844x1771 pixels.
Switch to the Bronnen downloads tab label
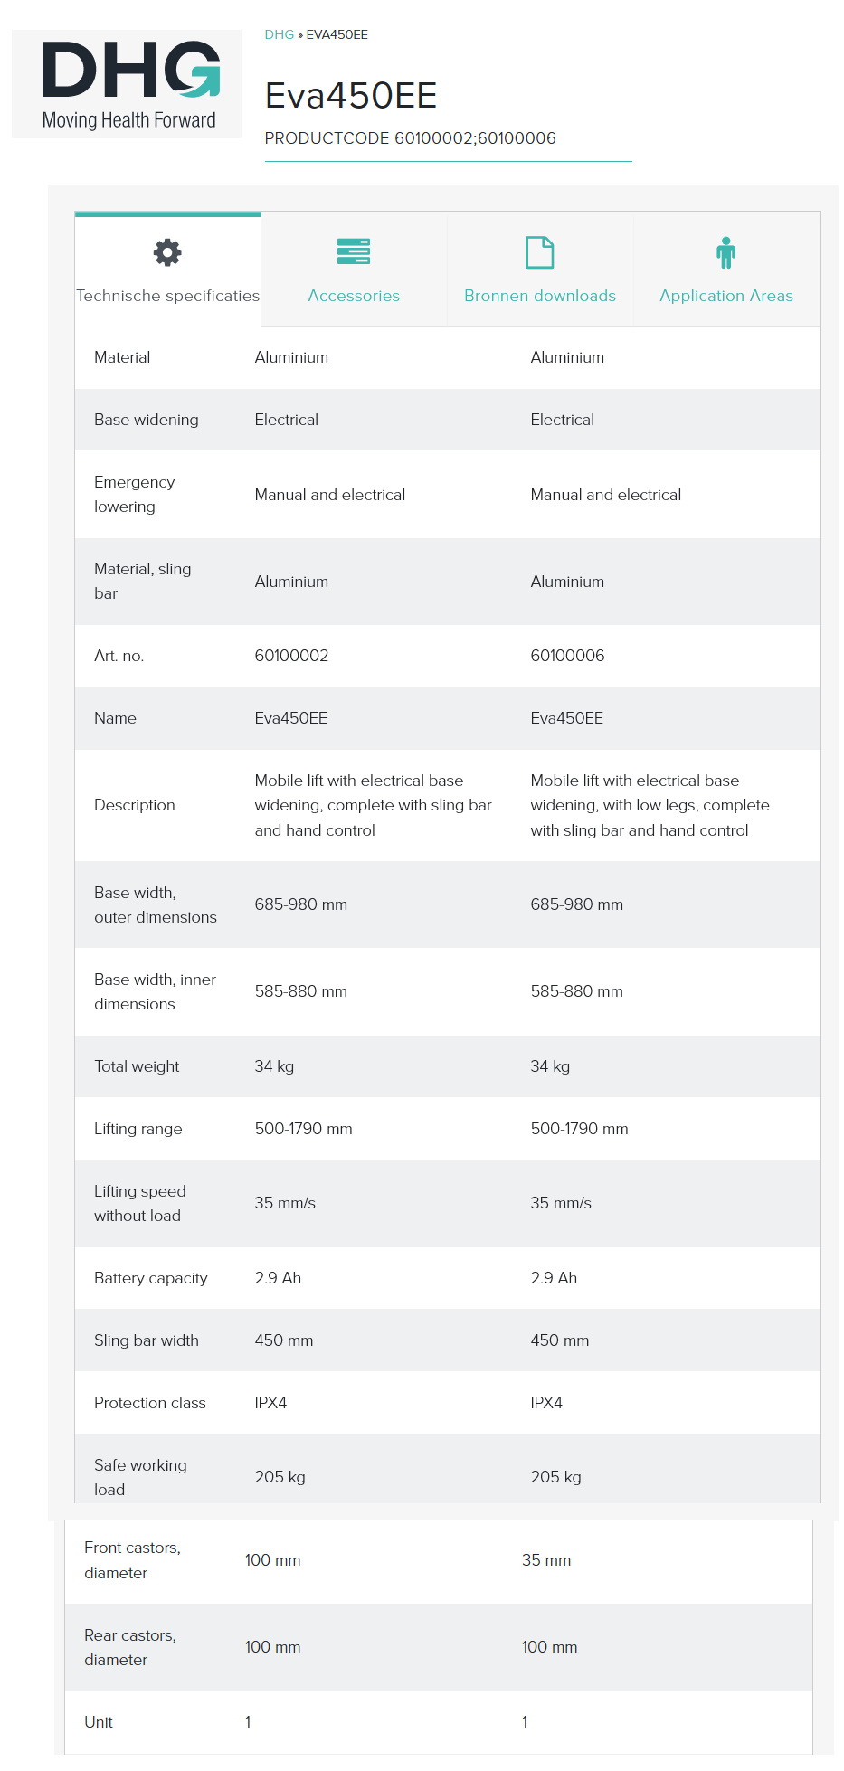540,296
